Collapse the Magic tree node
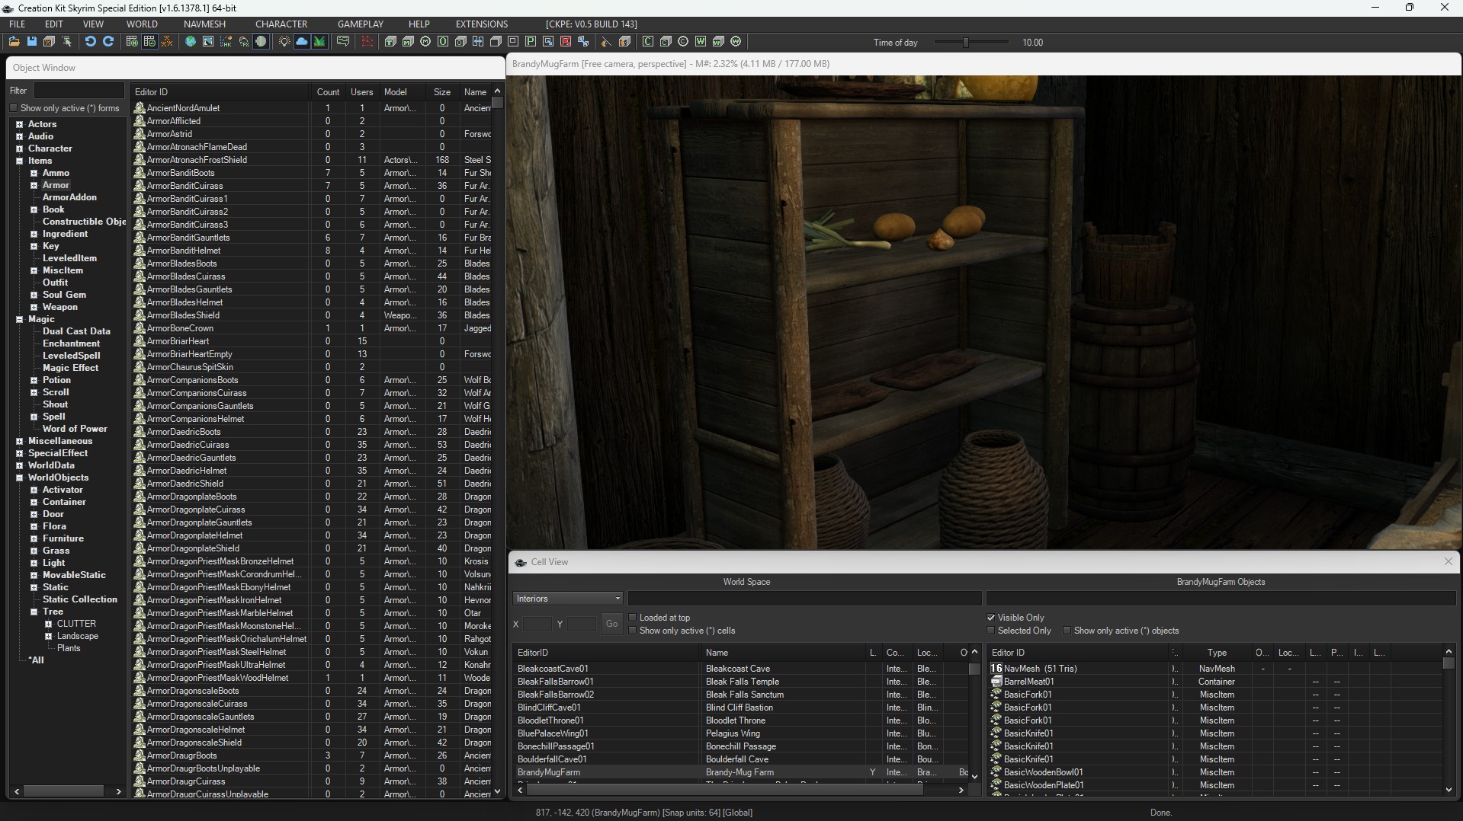The image size is (1463, 821). click(19, 319)
